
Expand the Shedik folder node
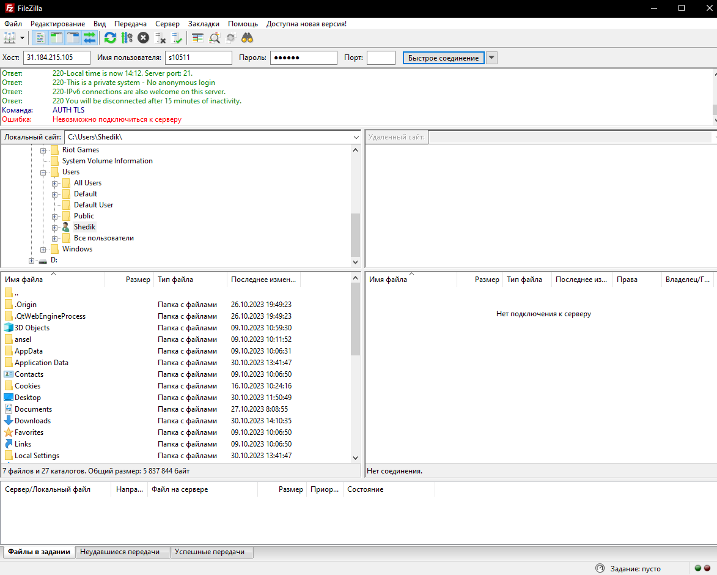coord(54,228)
